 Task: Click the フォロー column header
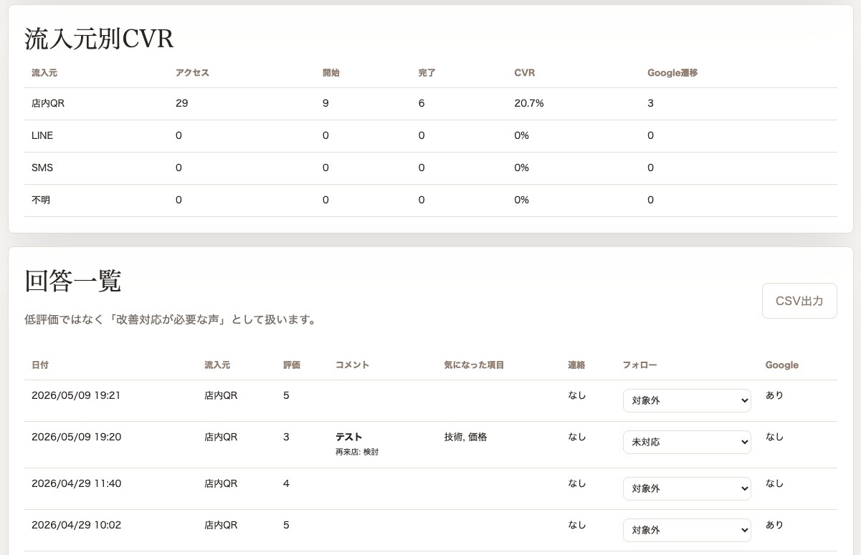point(639,365)
